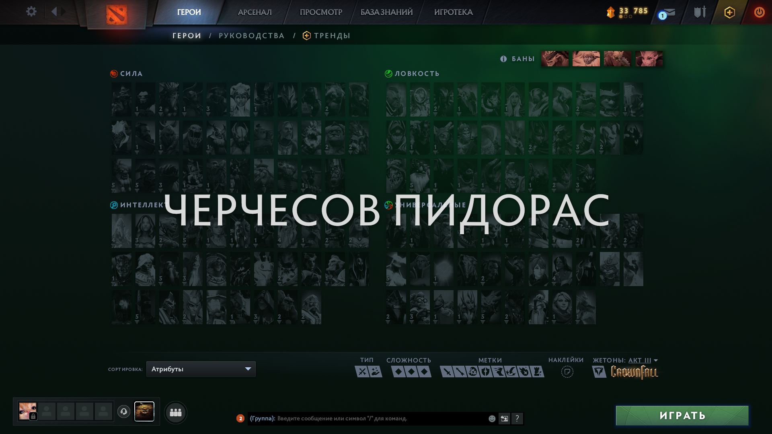The image size is (772, 434).
Task: Select the Omniknight hero portrait
Action: 287,138
